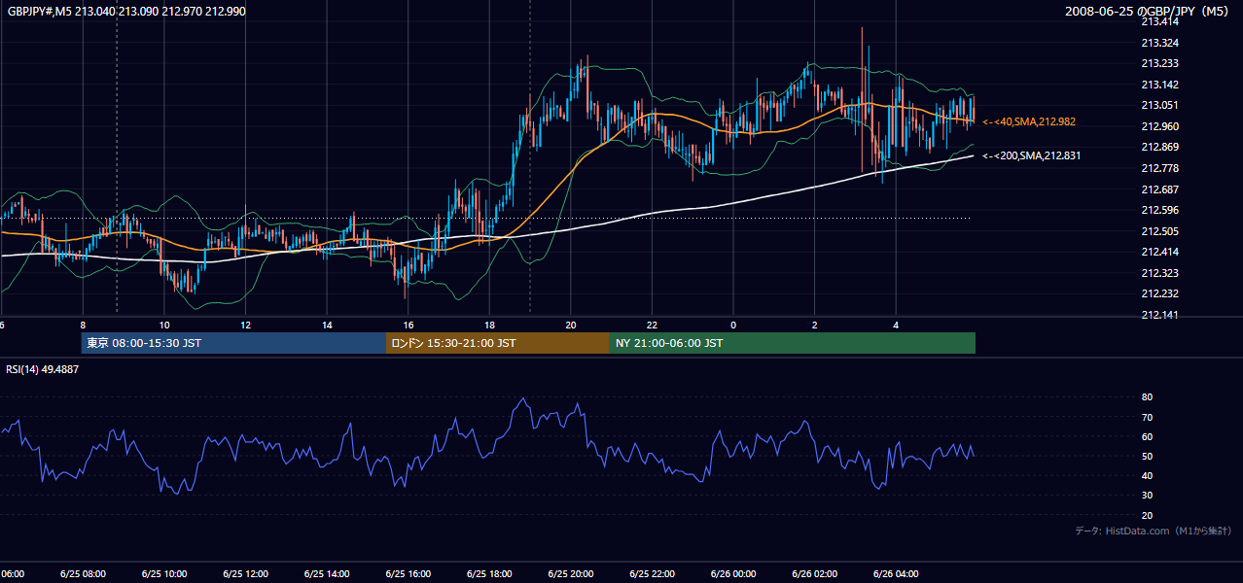Click price axis value 212.869
The width and height of the screenshot is (1243, 583).
[x=1159, y=147]
